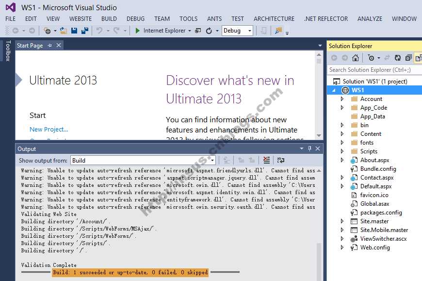
Task: Click Solution Explorer Home icon
Action: point(356,58)
